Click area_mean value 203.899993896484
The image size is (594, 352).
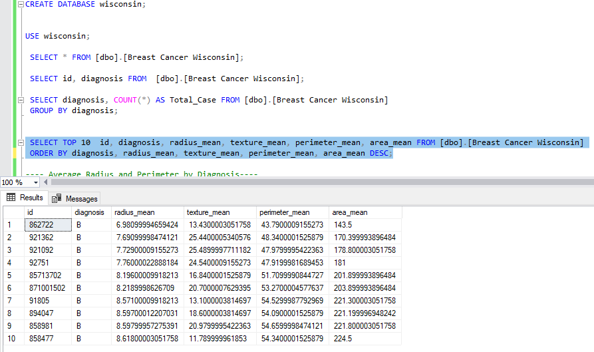[x=366, y=288]
